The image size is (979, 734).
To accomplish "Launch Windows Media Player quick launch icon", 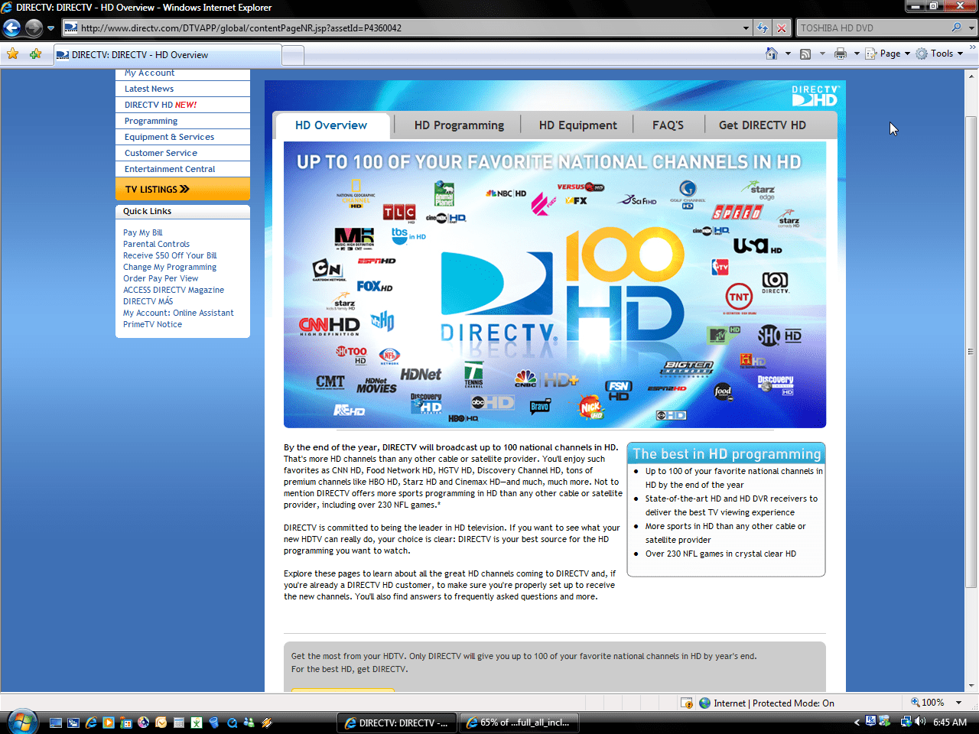I will pyautogui.click(x=109, y=723).
